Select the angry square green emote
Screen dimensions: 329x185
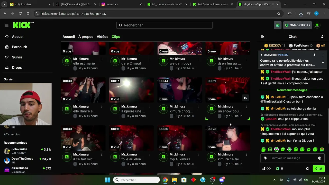(x=270, y=149)
